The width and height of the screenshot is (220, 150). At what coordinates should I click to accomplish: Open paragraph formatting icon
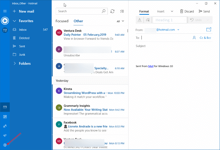pyautogui.click(x=148, y=20)
